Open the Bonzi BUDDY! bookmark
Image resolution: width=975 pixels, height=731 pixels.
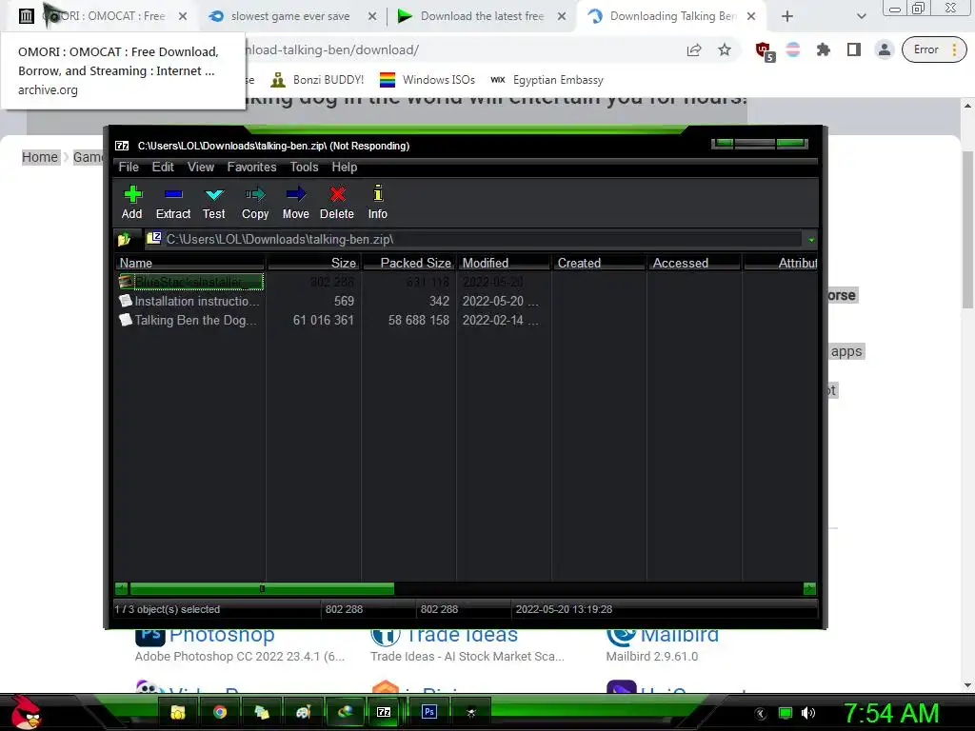[x=318, y=80]
